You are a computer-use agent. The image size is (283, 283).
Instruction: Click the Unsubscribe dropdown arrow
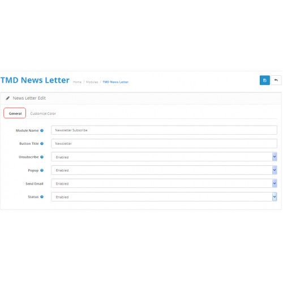(275, 157)
